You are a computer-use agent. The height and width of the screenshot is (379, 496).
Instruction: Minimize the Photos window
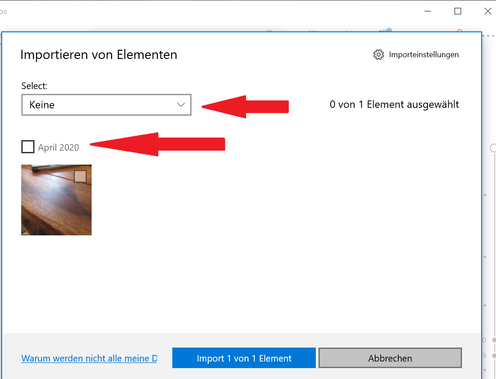point(428,11)
